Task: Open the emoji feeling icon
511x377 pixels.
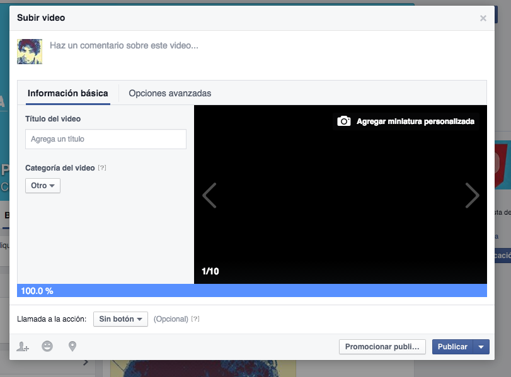Action: point(47,346)
